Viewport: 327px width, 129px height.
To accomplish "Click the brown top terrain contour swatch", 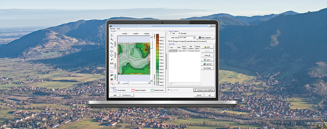I will 158,35.
